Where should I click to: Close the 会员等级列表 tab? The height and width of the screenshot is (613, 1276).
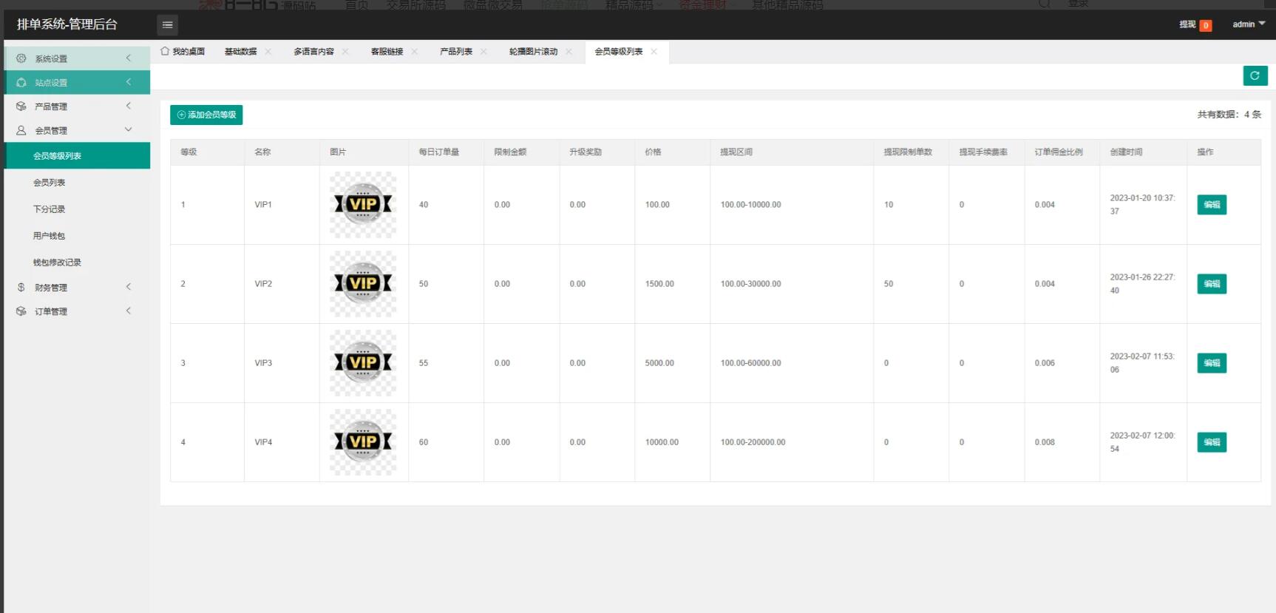pyautogui.click(x=654, y=52)
